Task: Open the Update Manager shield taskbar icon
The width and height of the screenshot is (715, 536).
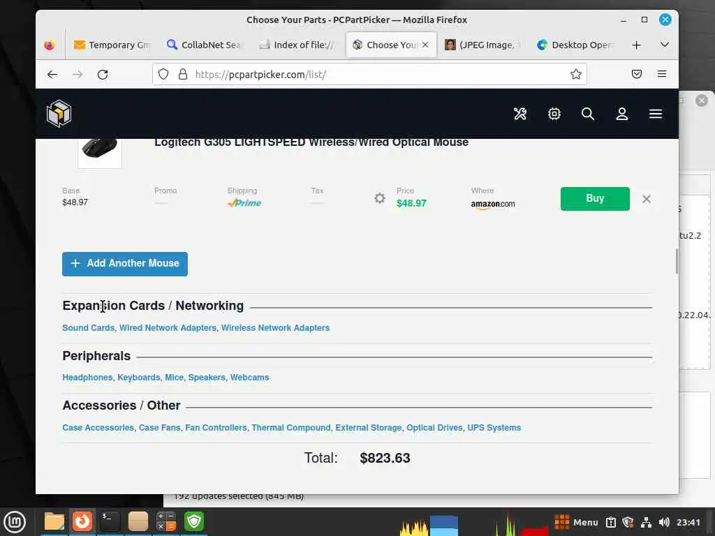Action: click(194, 521)
